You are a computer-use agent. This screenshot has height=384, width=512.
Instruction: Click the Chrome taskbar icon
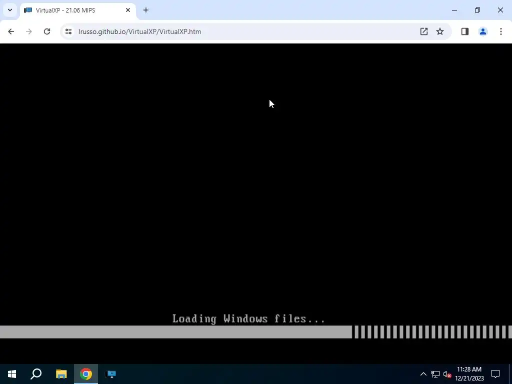point(86,374)
